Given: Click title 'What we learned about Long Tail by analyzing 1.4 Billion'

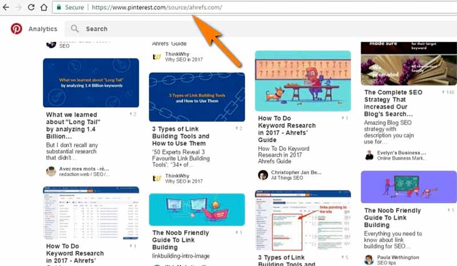Looking at the screenshot, I should (74, 125).
